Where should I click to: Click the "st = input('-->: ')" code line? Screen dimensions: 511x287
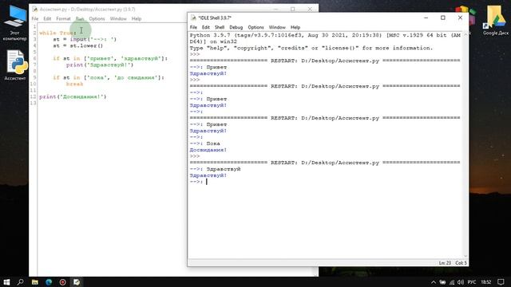(85, 39)
